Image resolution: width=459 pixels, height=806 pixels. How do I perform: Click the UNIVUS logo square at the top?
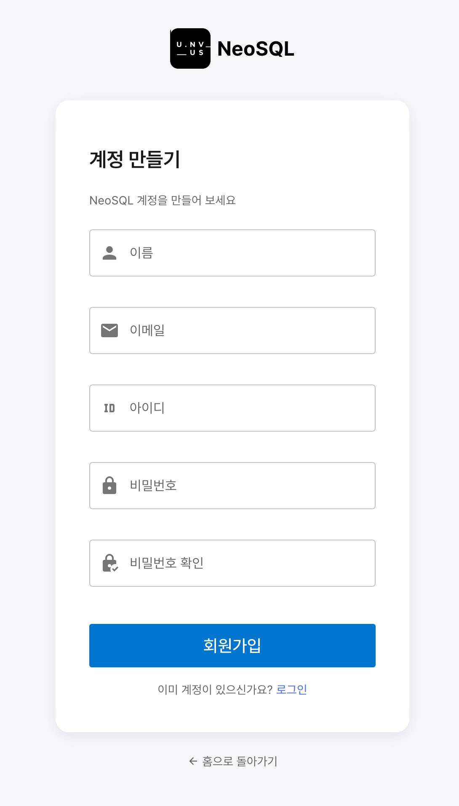coord(190,49)
